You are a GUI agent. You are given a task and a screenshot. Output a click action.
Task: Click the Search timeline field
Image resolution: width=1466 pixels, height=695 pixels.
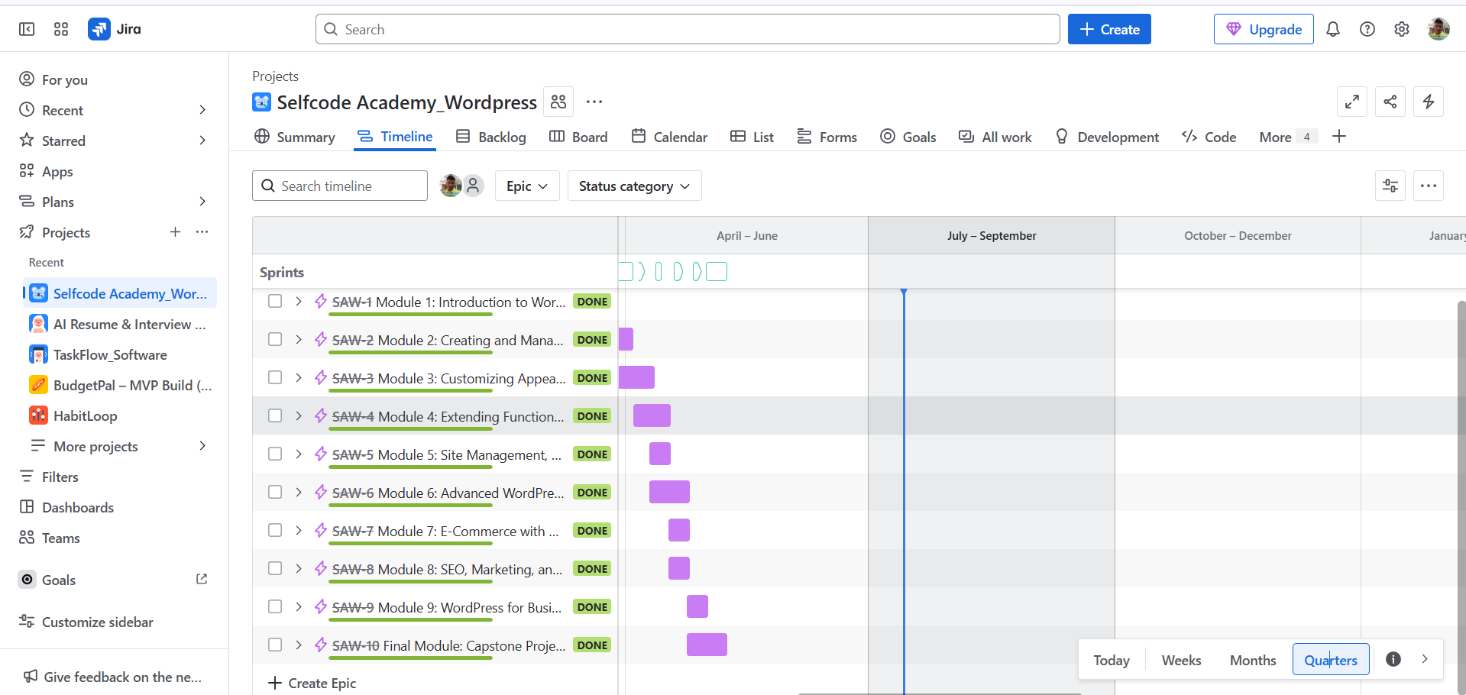pyautogui.click(x=340, y=186)
